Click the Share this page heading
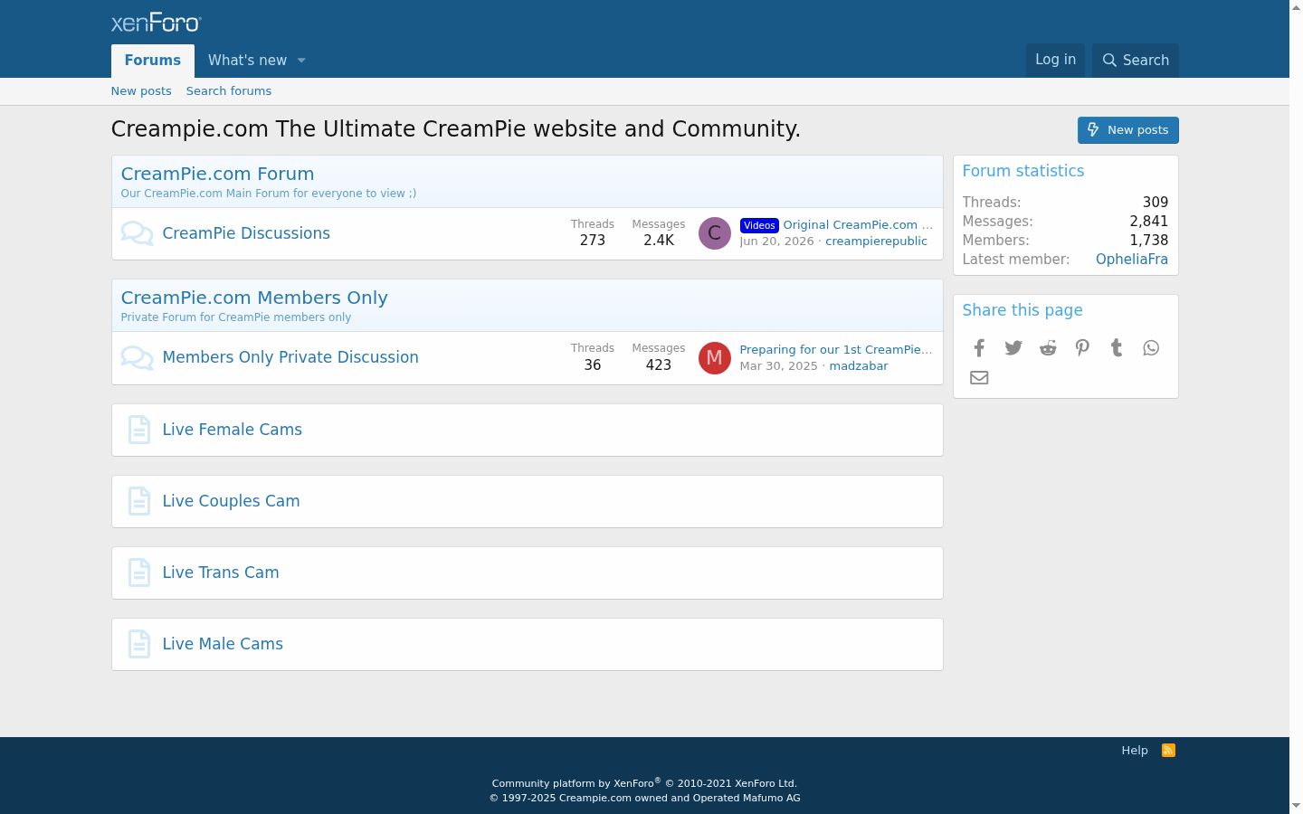This screenshot has width=1303, height=814. (x=1022, y=310)
